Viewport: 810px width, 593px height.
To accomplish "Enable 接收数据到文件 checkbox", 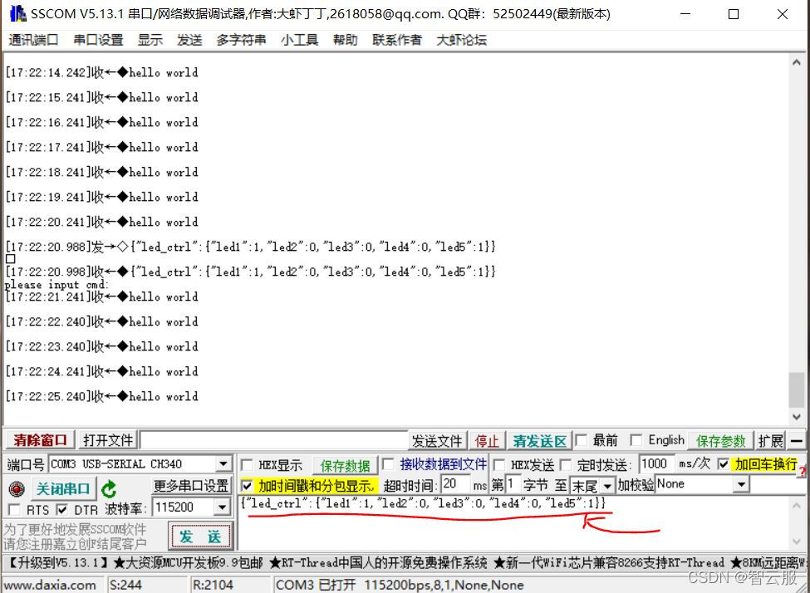I will tap(388, 464).
